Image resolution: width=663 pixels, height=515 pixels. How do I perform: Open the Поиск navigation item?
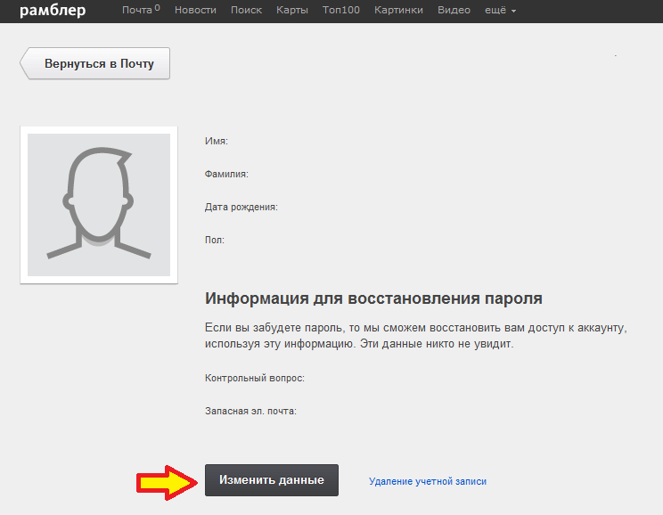click(x=246, y=11)
